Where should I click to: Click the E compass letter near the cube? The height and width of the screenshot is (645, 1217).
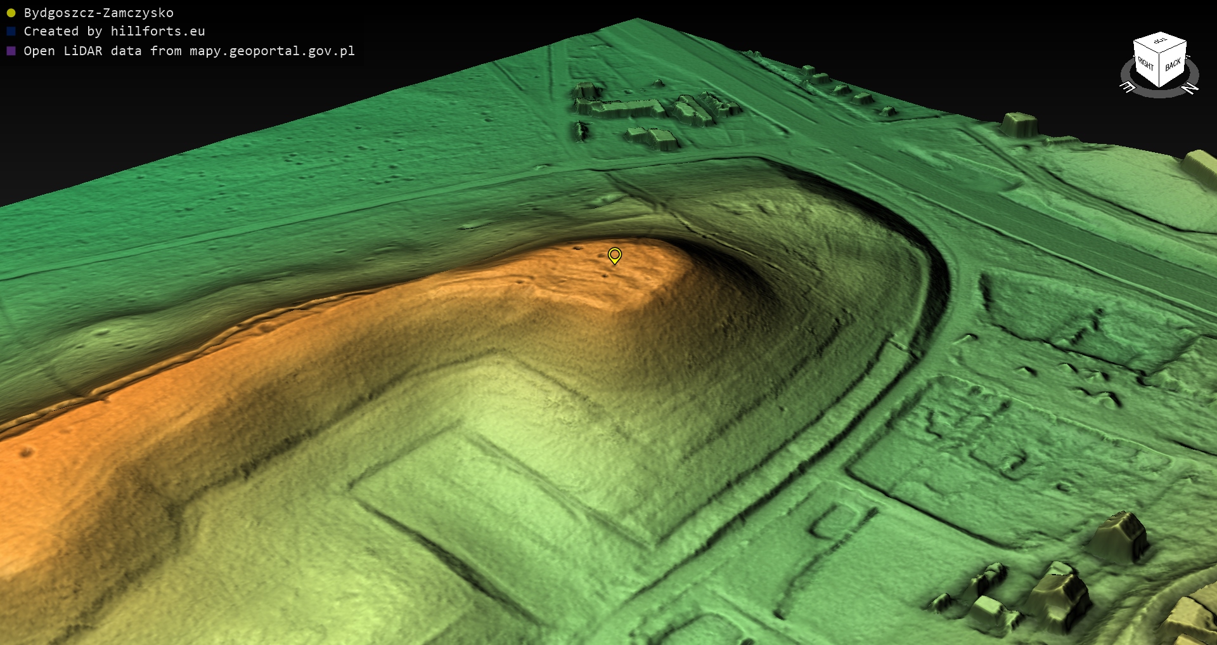tap(1127, 87)
